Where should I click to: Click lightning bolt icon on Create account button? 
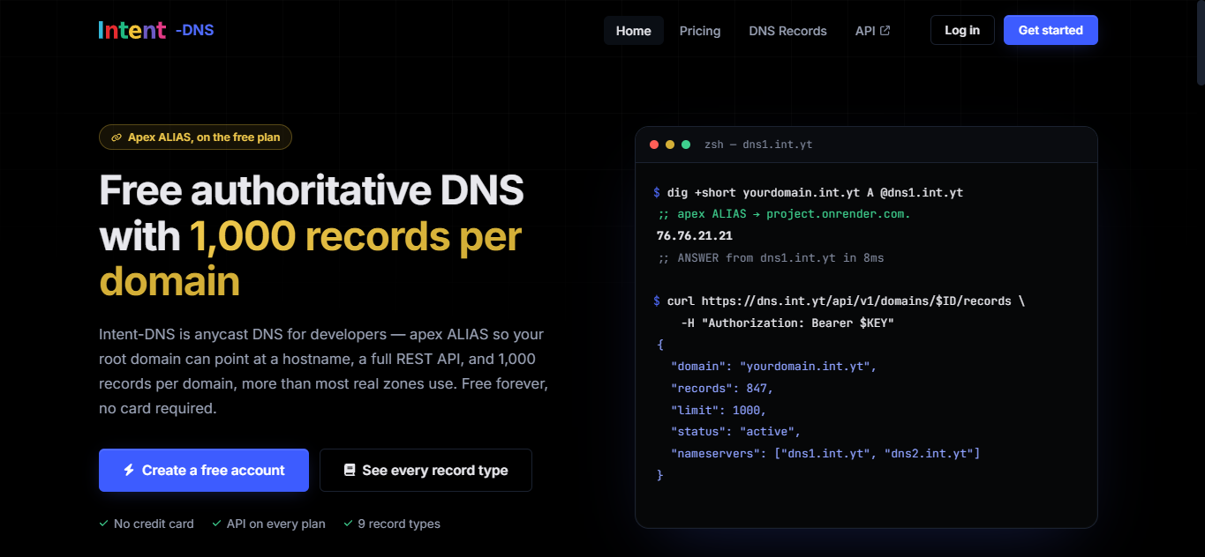point(129,470)
